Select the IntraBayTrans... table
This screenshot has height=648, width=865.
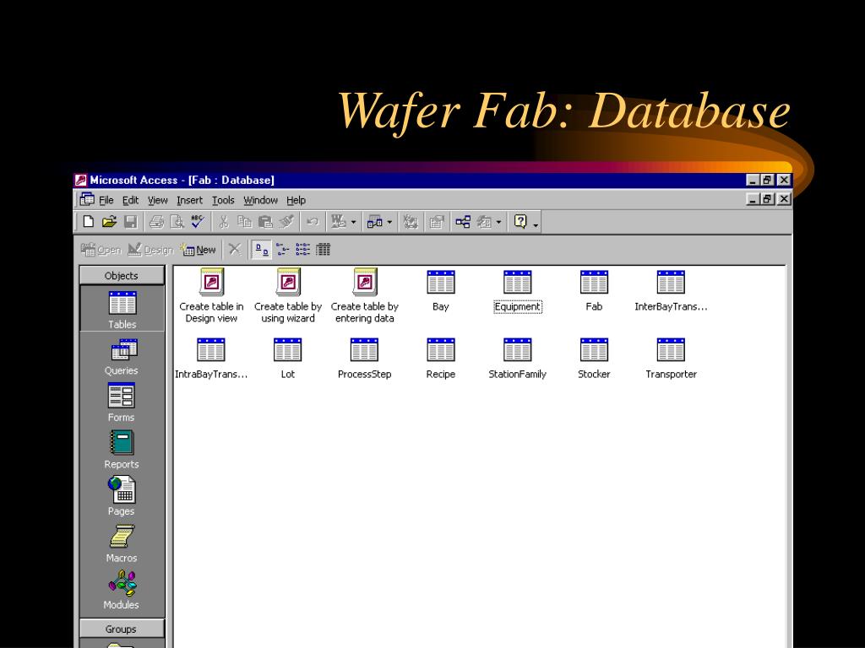pyautogui.click(x=211, y=359)
